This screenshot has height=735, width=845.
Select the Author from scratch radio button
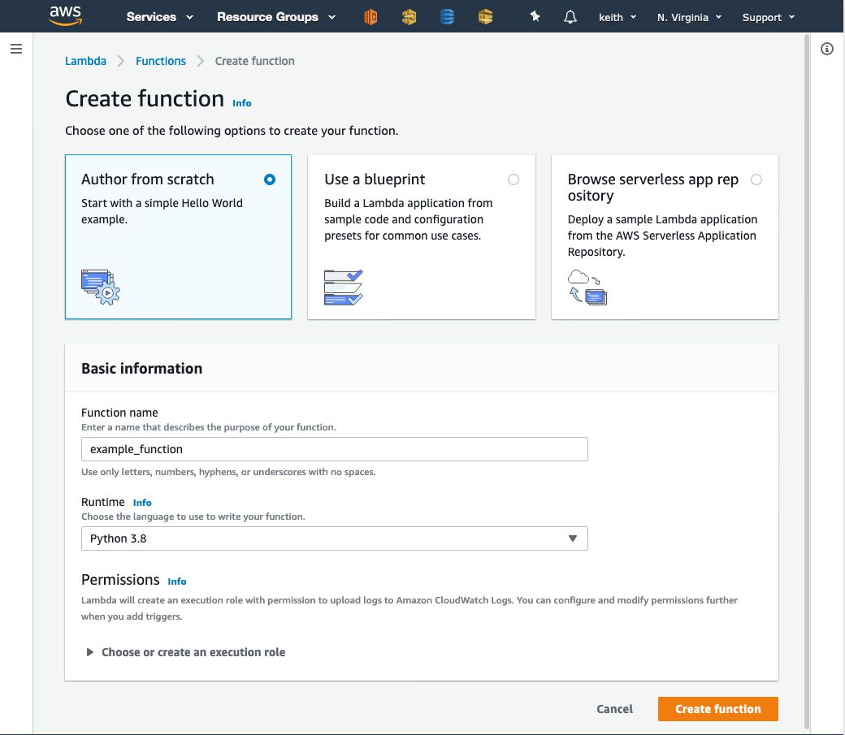click(270, 179)
